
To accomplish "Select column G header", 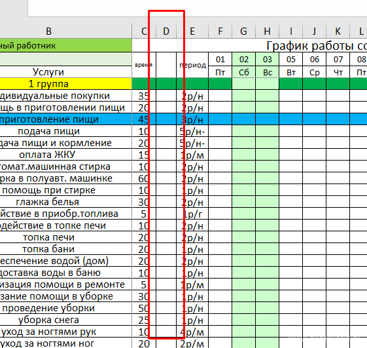I will click(x=243, y=31).
